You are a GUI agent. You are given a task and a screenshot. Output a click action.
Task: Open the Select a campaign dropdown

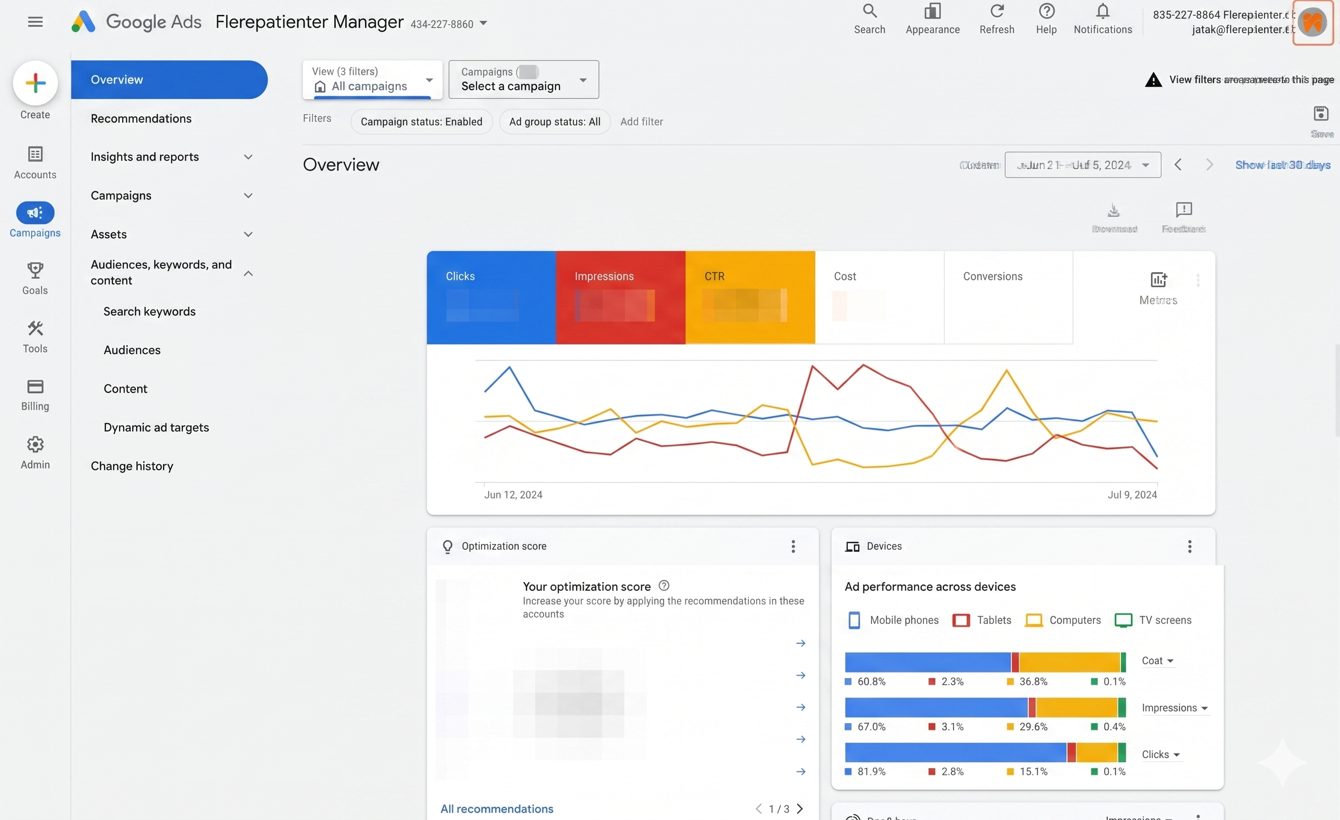coord(524,79)
